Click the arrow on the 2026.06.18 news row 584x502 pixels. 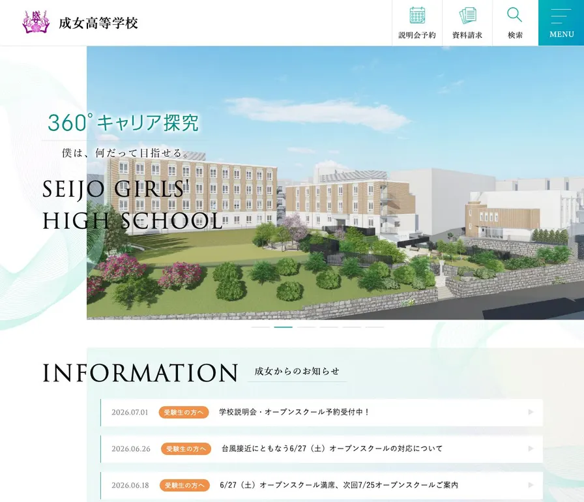[531, 485]
